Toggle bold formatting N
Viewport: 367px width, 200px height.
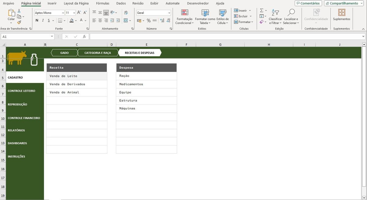tap(37, 21)
